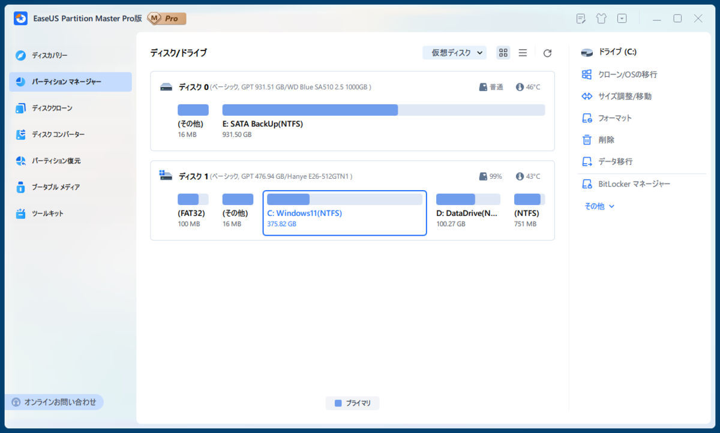The height and width of the screenshot is (433, 720).
Task: Open 仮想ディスク dropdown
Action: 454,53
